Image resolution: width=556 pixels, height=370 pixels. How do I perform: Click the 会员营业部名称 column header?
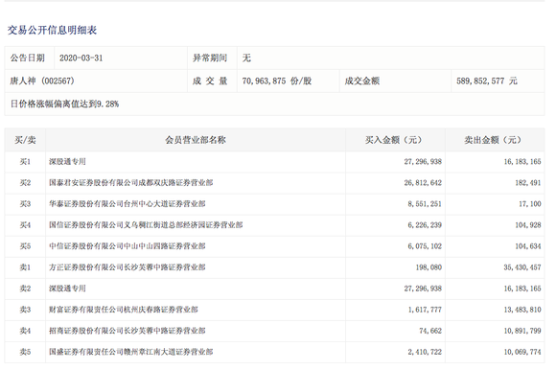pyautogui.click(x=196, y=140)
